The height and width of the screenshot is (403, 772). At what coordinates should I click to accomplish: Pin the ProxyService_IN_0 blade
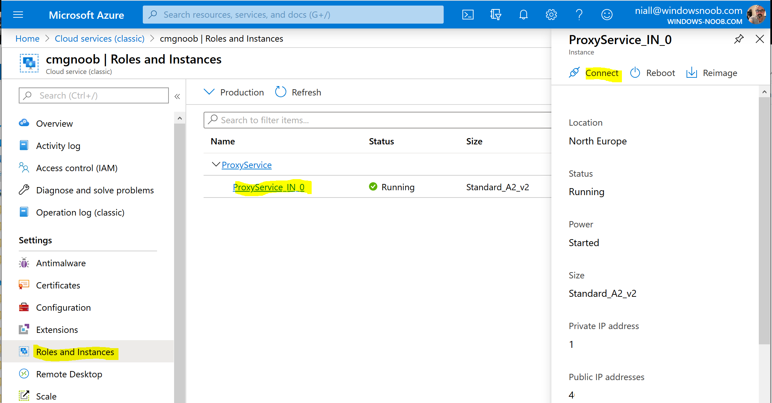coord(739,39)
